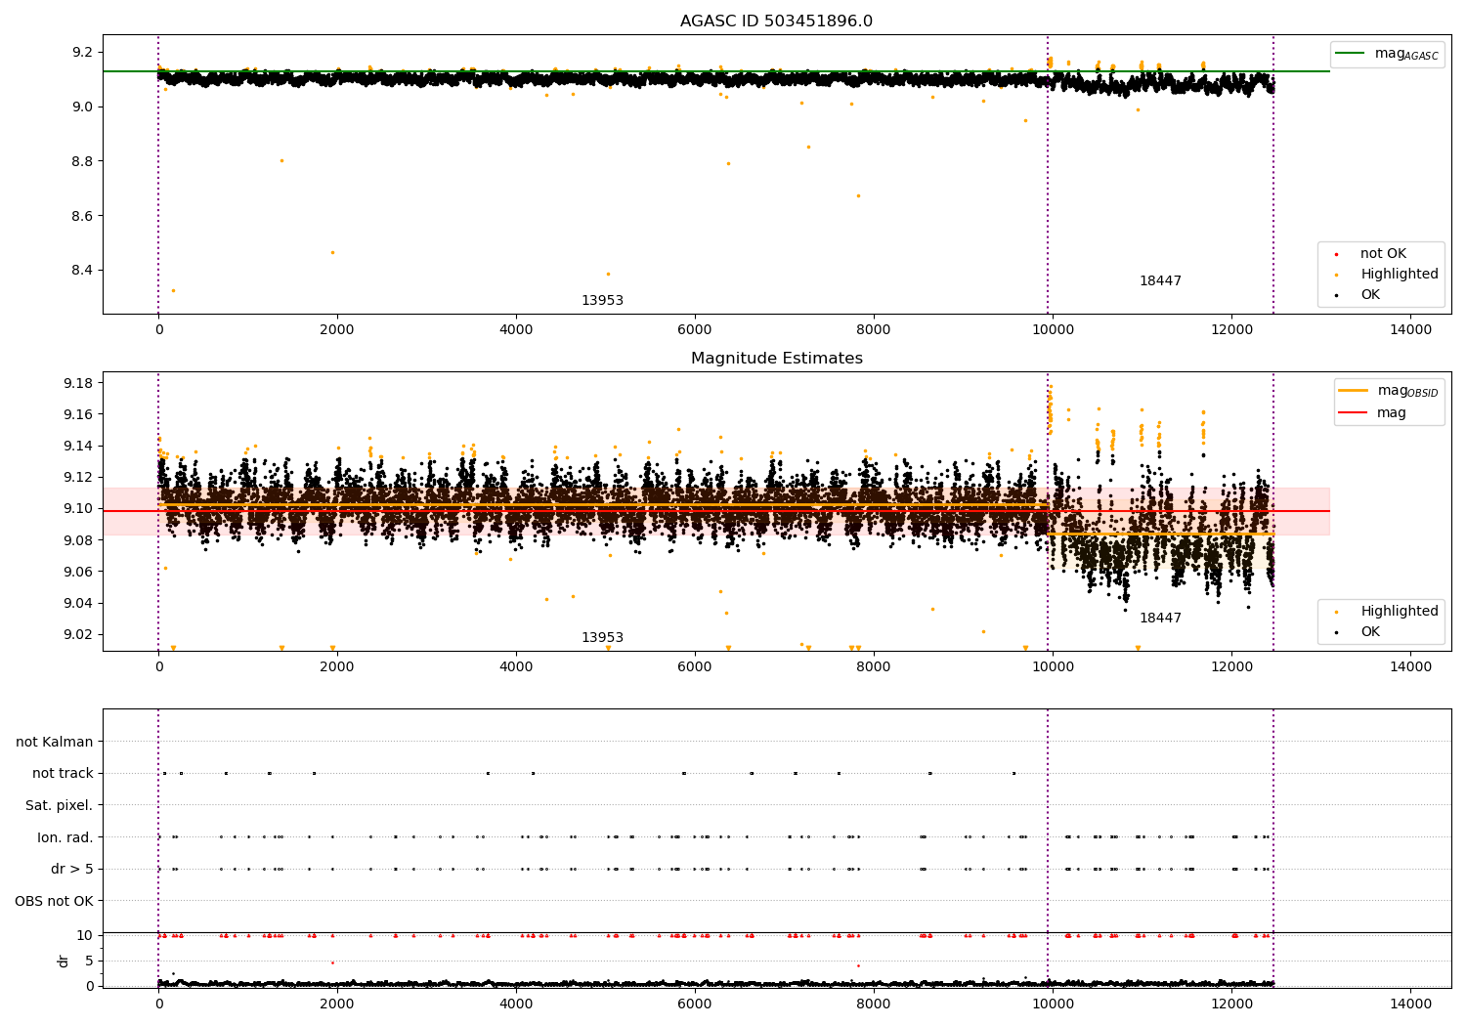This screenshot has width=1466, height=1026.
Task: Click the 10000 x-tick of the top plot
Action: [1053, 330]
